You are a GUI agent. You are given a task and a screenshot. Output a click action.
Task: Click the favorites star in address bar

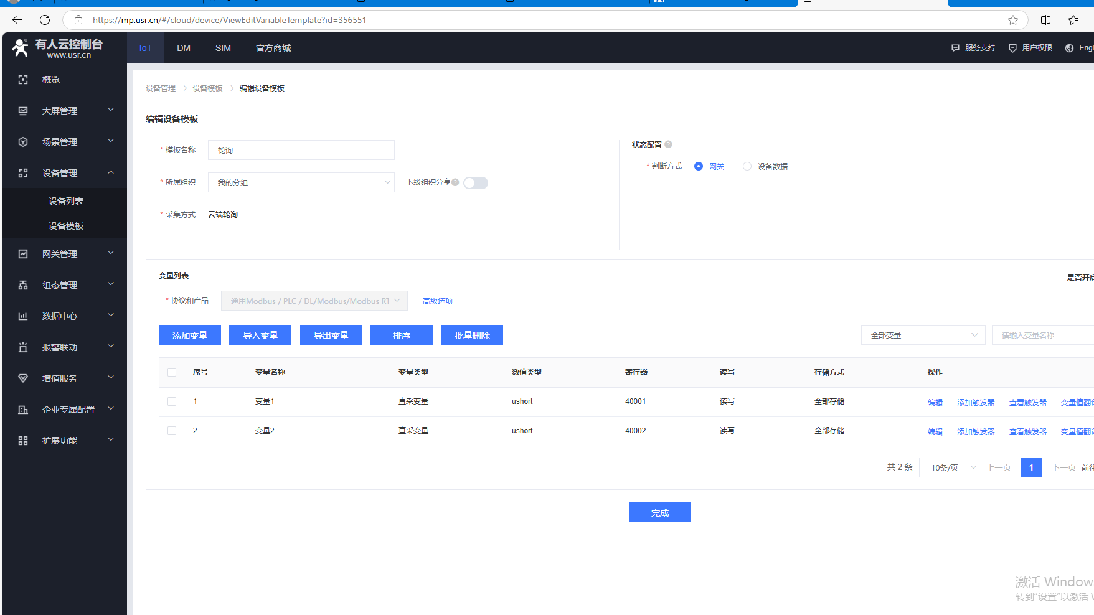pyautogui.click(x=1013, y=20)
